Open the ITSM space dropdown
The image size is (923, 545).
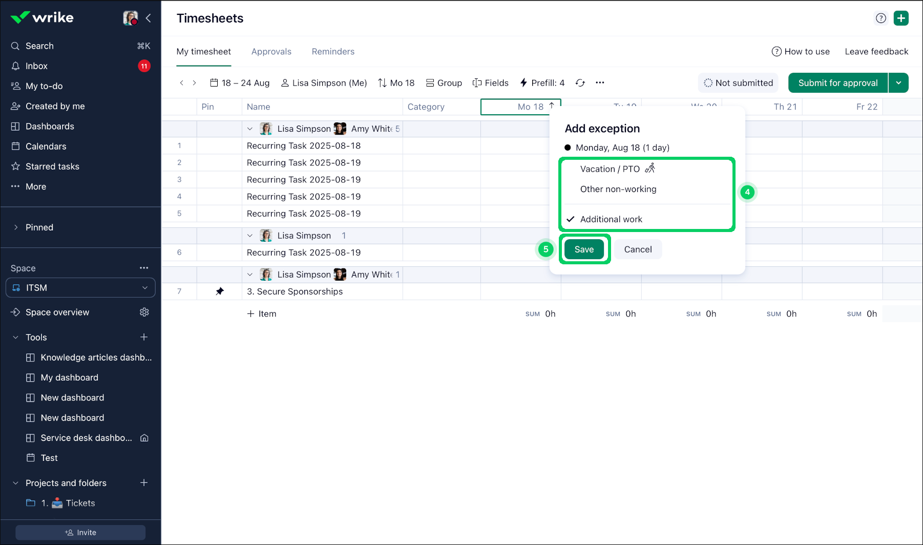80,288
